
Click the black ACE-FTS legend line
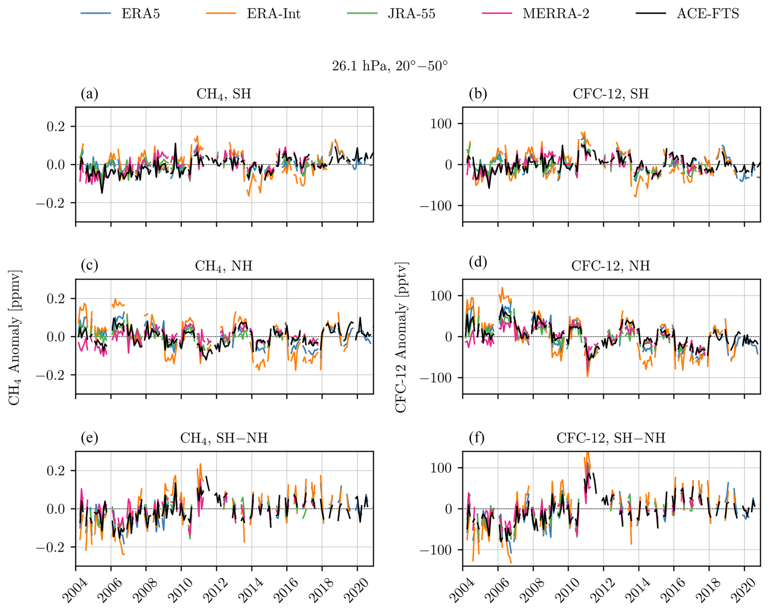(x=651, y=13)
